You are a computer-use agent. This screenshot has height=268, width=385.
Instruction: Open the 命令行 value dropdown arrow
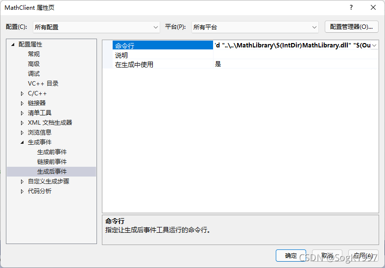click(x=374, y=45)
